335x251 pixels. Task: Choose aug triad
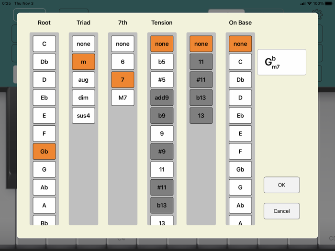84,80
